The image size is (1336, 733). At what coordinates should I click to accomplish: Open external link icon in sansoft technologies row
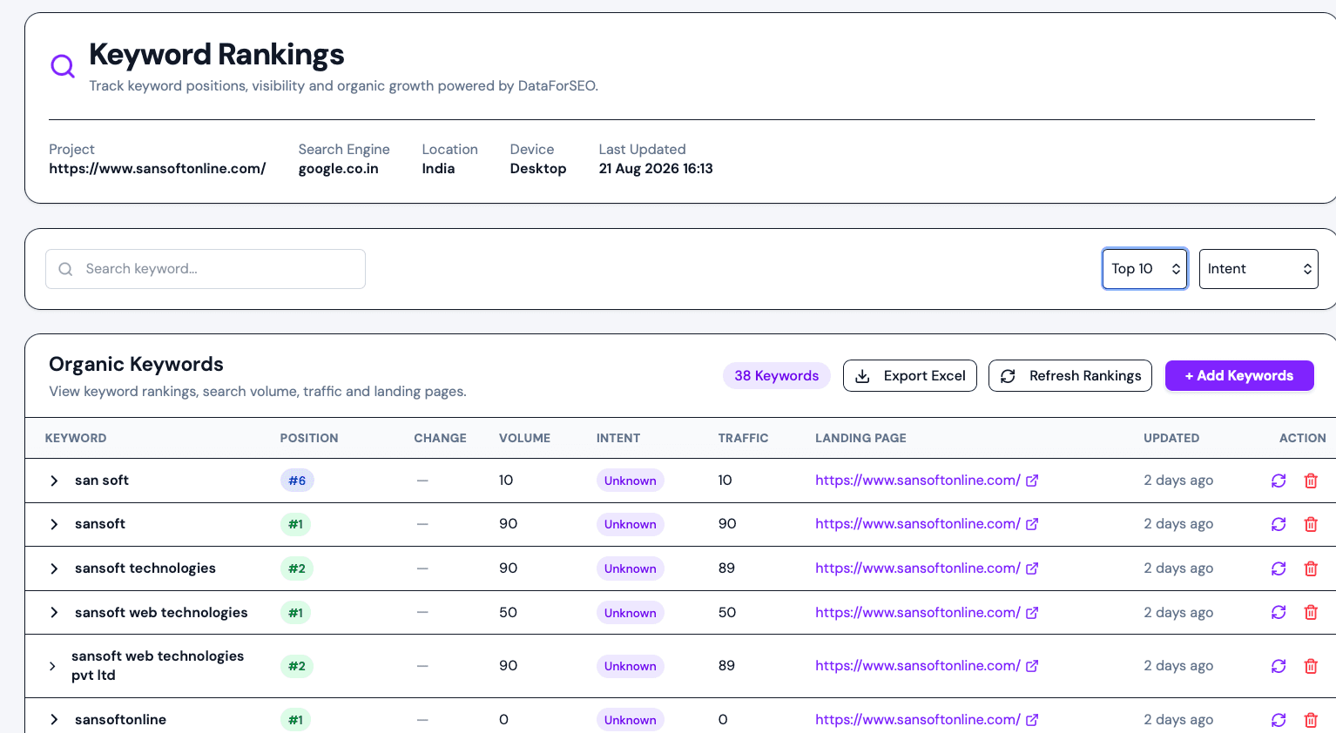click(1032, 568)
